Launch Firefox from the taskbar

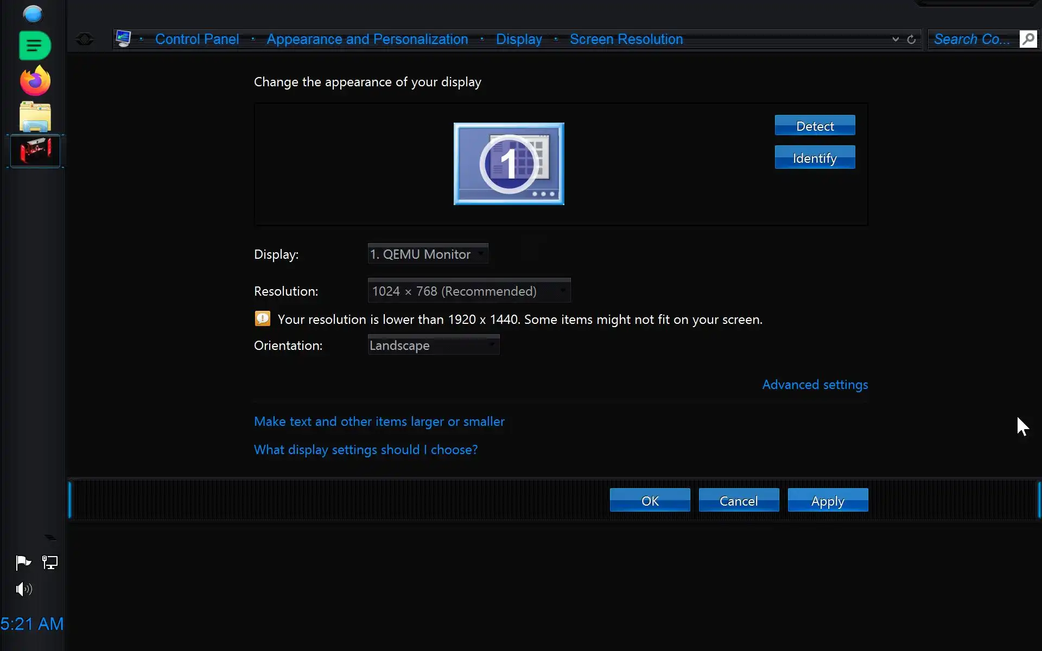point(35,81)
